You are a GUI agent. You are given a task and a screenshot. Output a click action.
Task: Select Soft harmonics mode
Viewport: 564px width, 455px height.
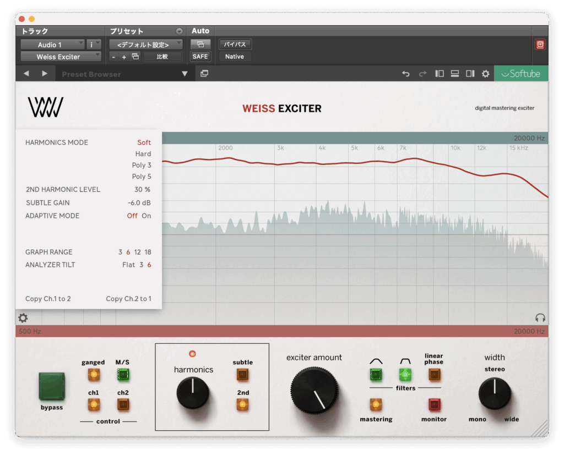(144, 142)
